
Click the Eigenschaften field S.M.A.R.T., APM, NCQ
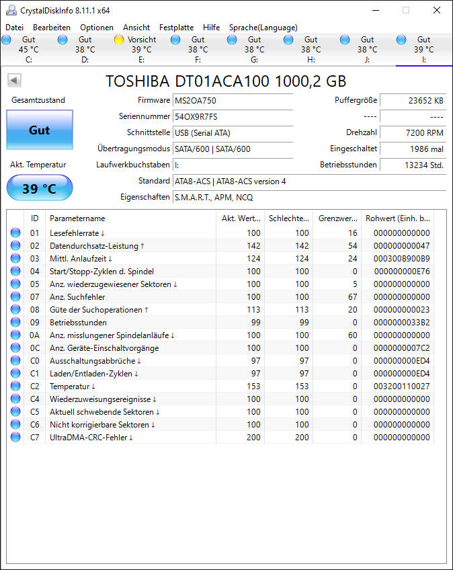(309, 198)
